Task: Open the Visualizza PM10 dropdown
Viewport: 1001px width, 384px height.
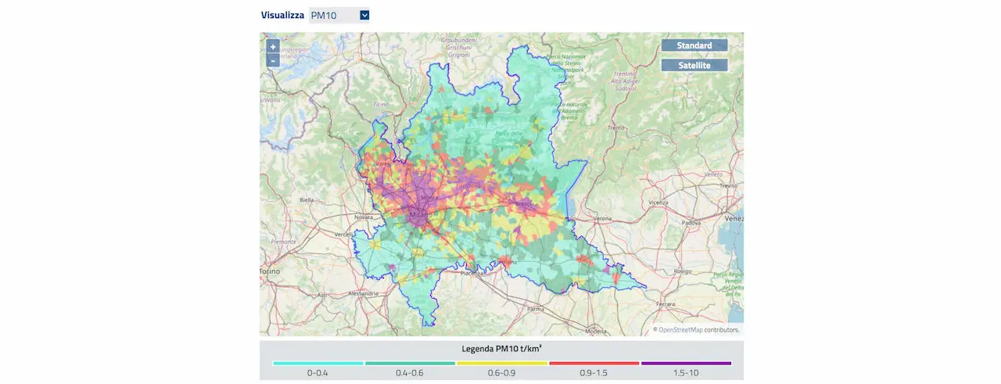Action: coord(339,15)
